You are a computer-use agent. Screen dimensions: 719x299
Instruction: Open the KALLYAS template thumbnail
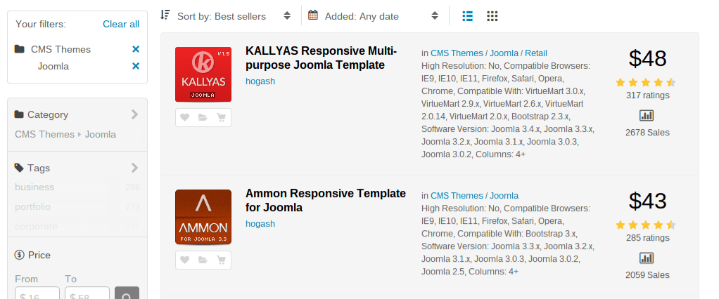(x=203, y=74)
